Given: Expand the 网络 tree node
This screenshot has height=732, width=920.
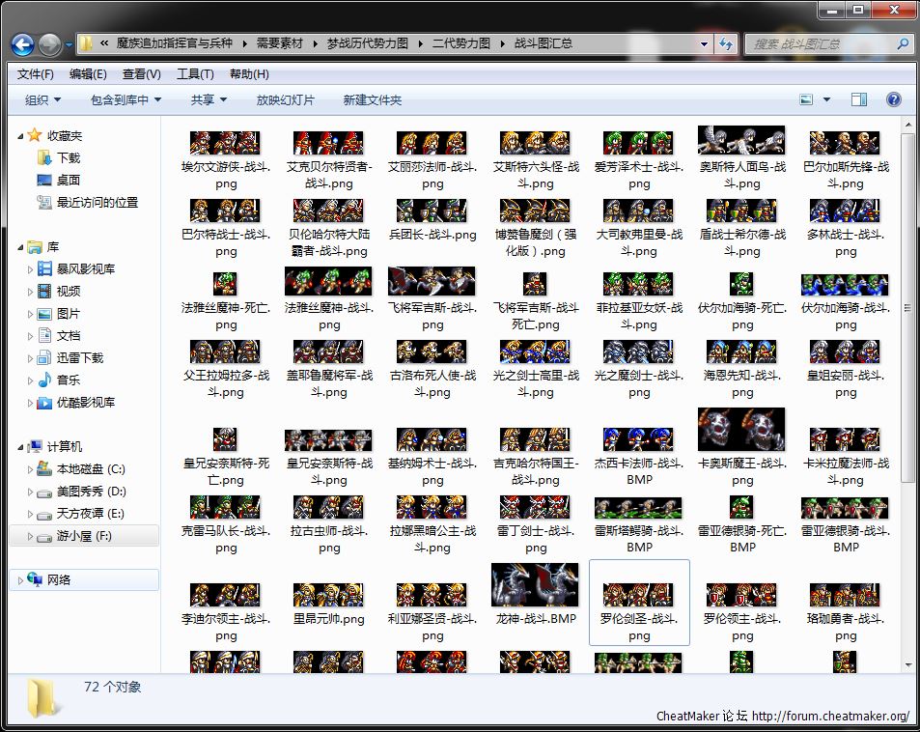Looking at the screenshot, I should [20, 579].
